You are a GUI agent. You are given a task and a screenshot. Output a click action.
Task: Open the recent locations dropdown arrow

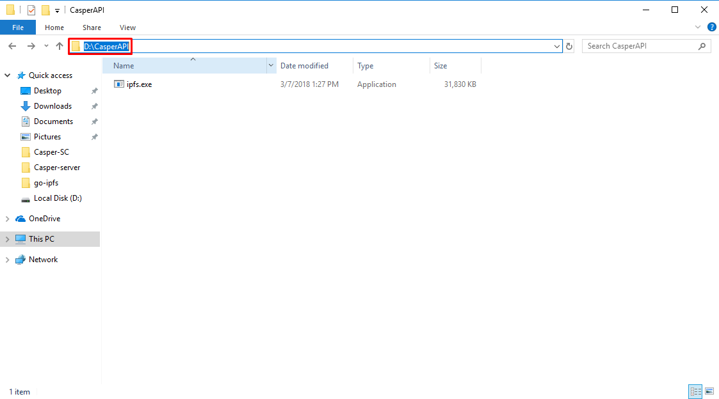(46, 46)
